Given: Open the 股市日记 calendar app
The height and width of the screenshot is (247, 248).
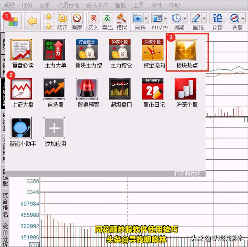Looking at the screenshot, I should (153, 89).
